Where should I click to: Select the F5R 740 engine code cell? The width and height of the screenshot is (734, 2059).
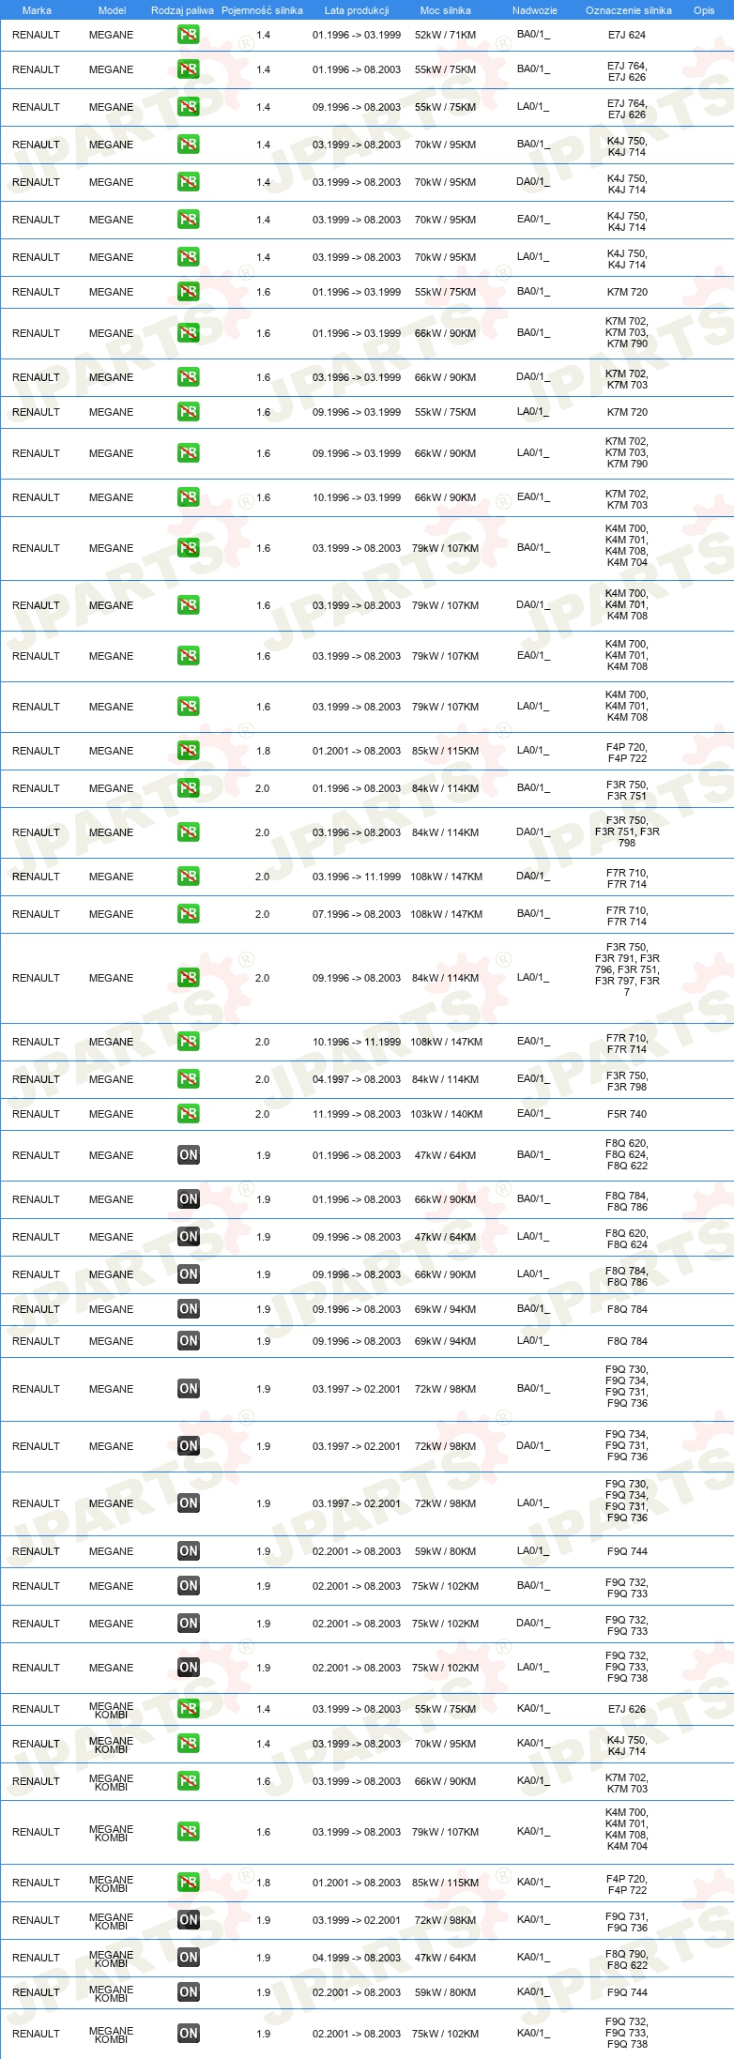tap(627, 1114)
